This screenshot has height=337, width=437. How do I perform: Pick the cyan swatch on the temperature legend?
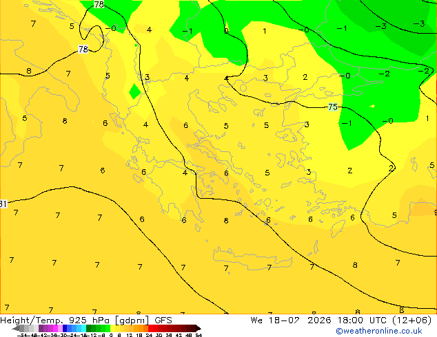click(x=83, y=329)
